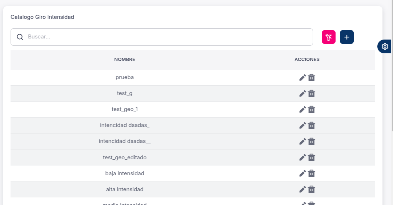Screen dimensions: 393x205
Task: Edit the 'test_geo_editado' entry
Action: tap(302, 157)
